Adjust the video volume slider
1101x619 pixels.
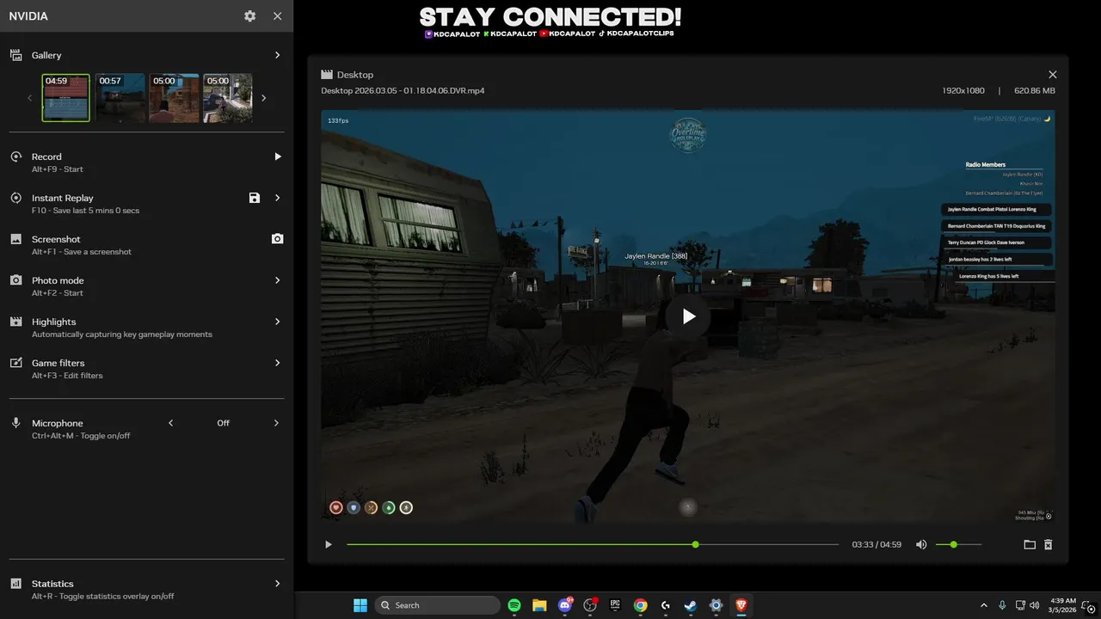(958, 544)
